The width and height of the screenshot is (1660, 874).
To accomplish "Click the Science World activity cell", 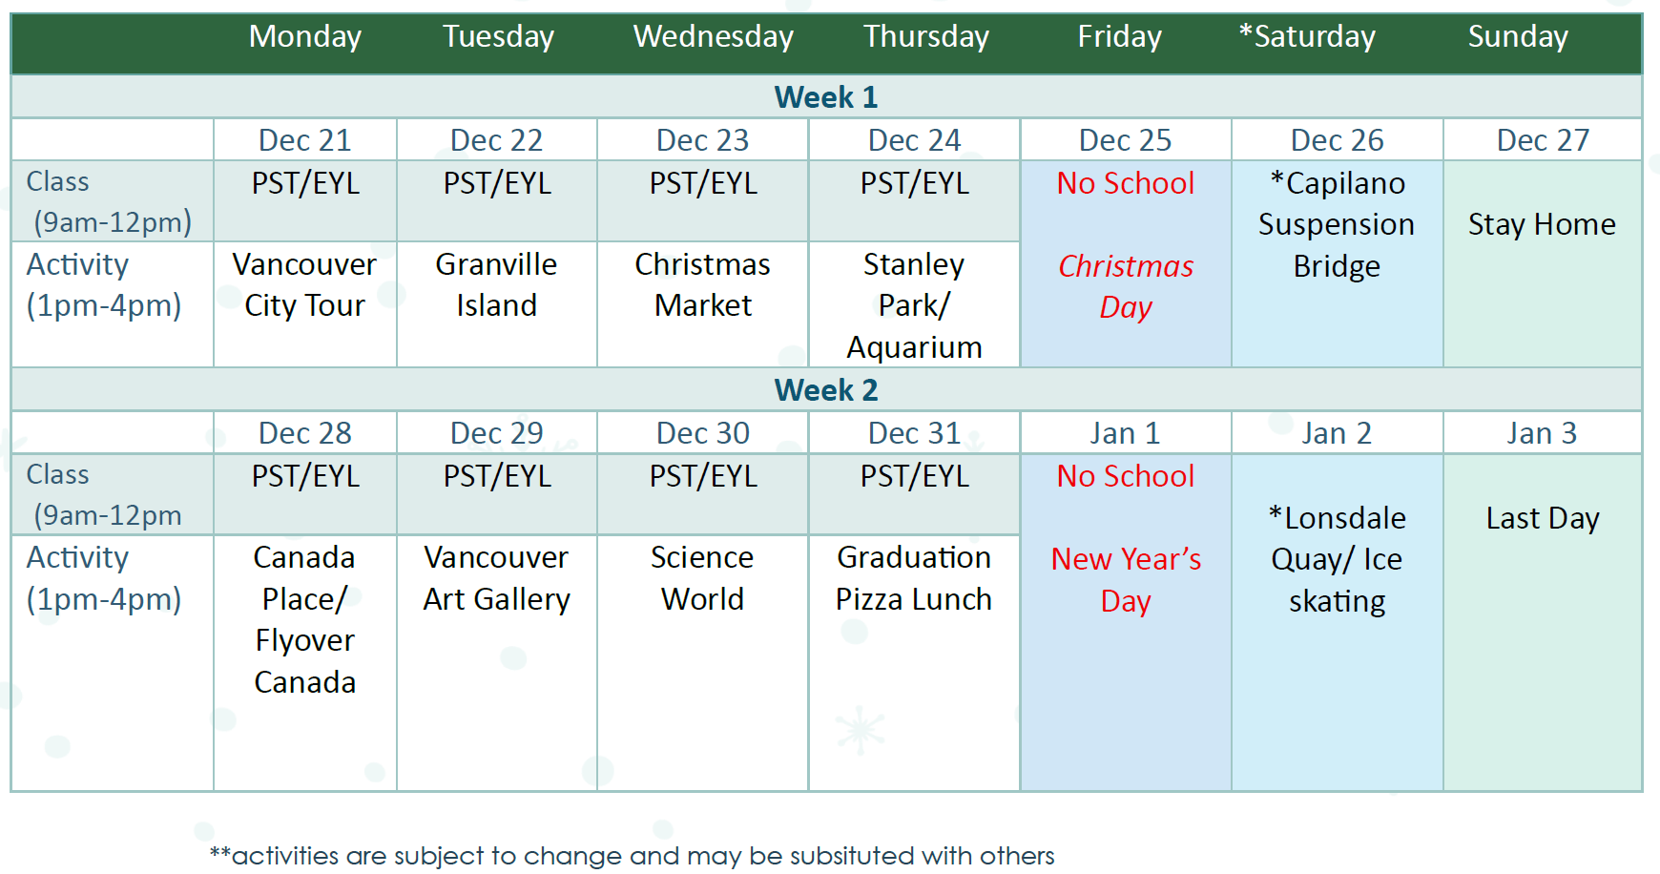I will point(703,662).
